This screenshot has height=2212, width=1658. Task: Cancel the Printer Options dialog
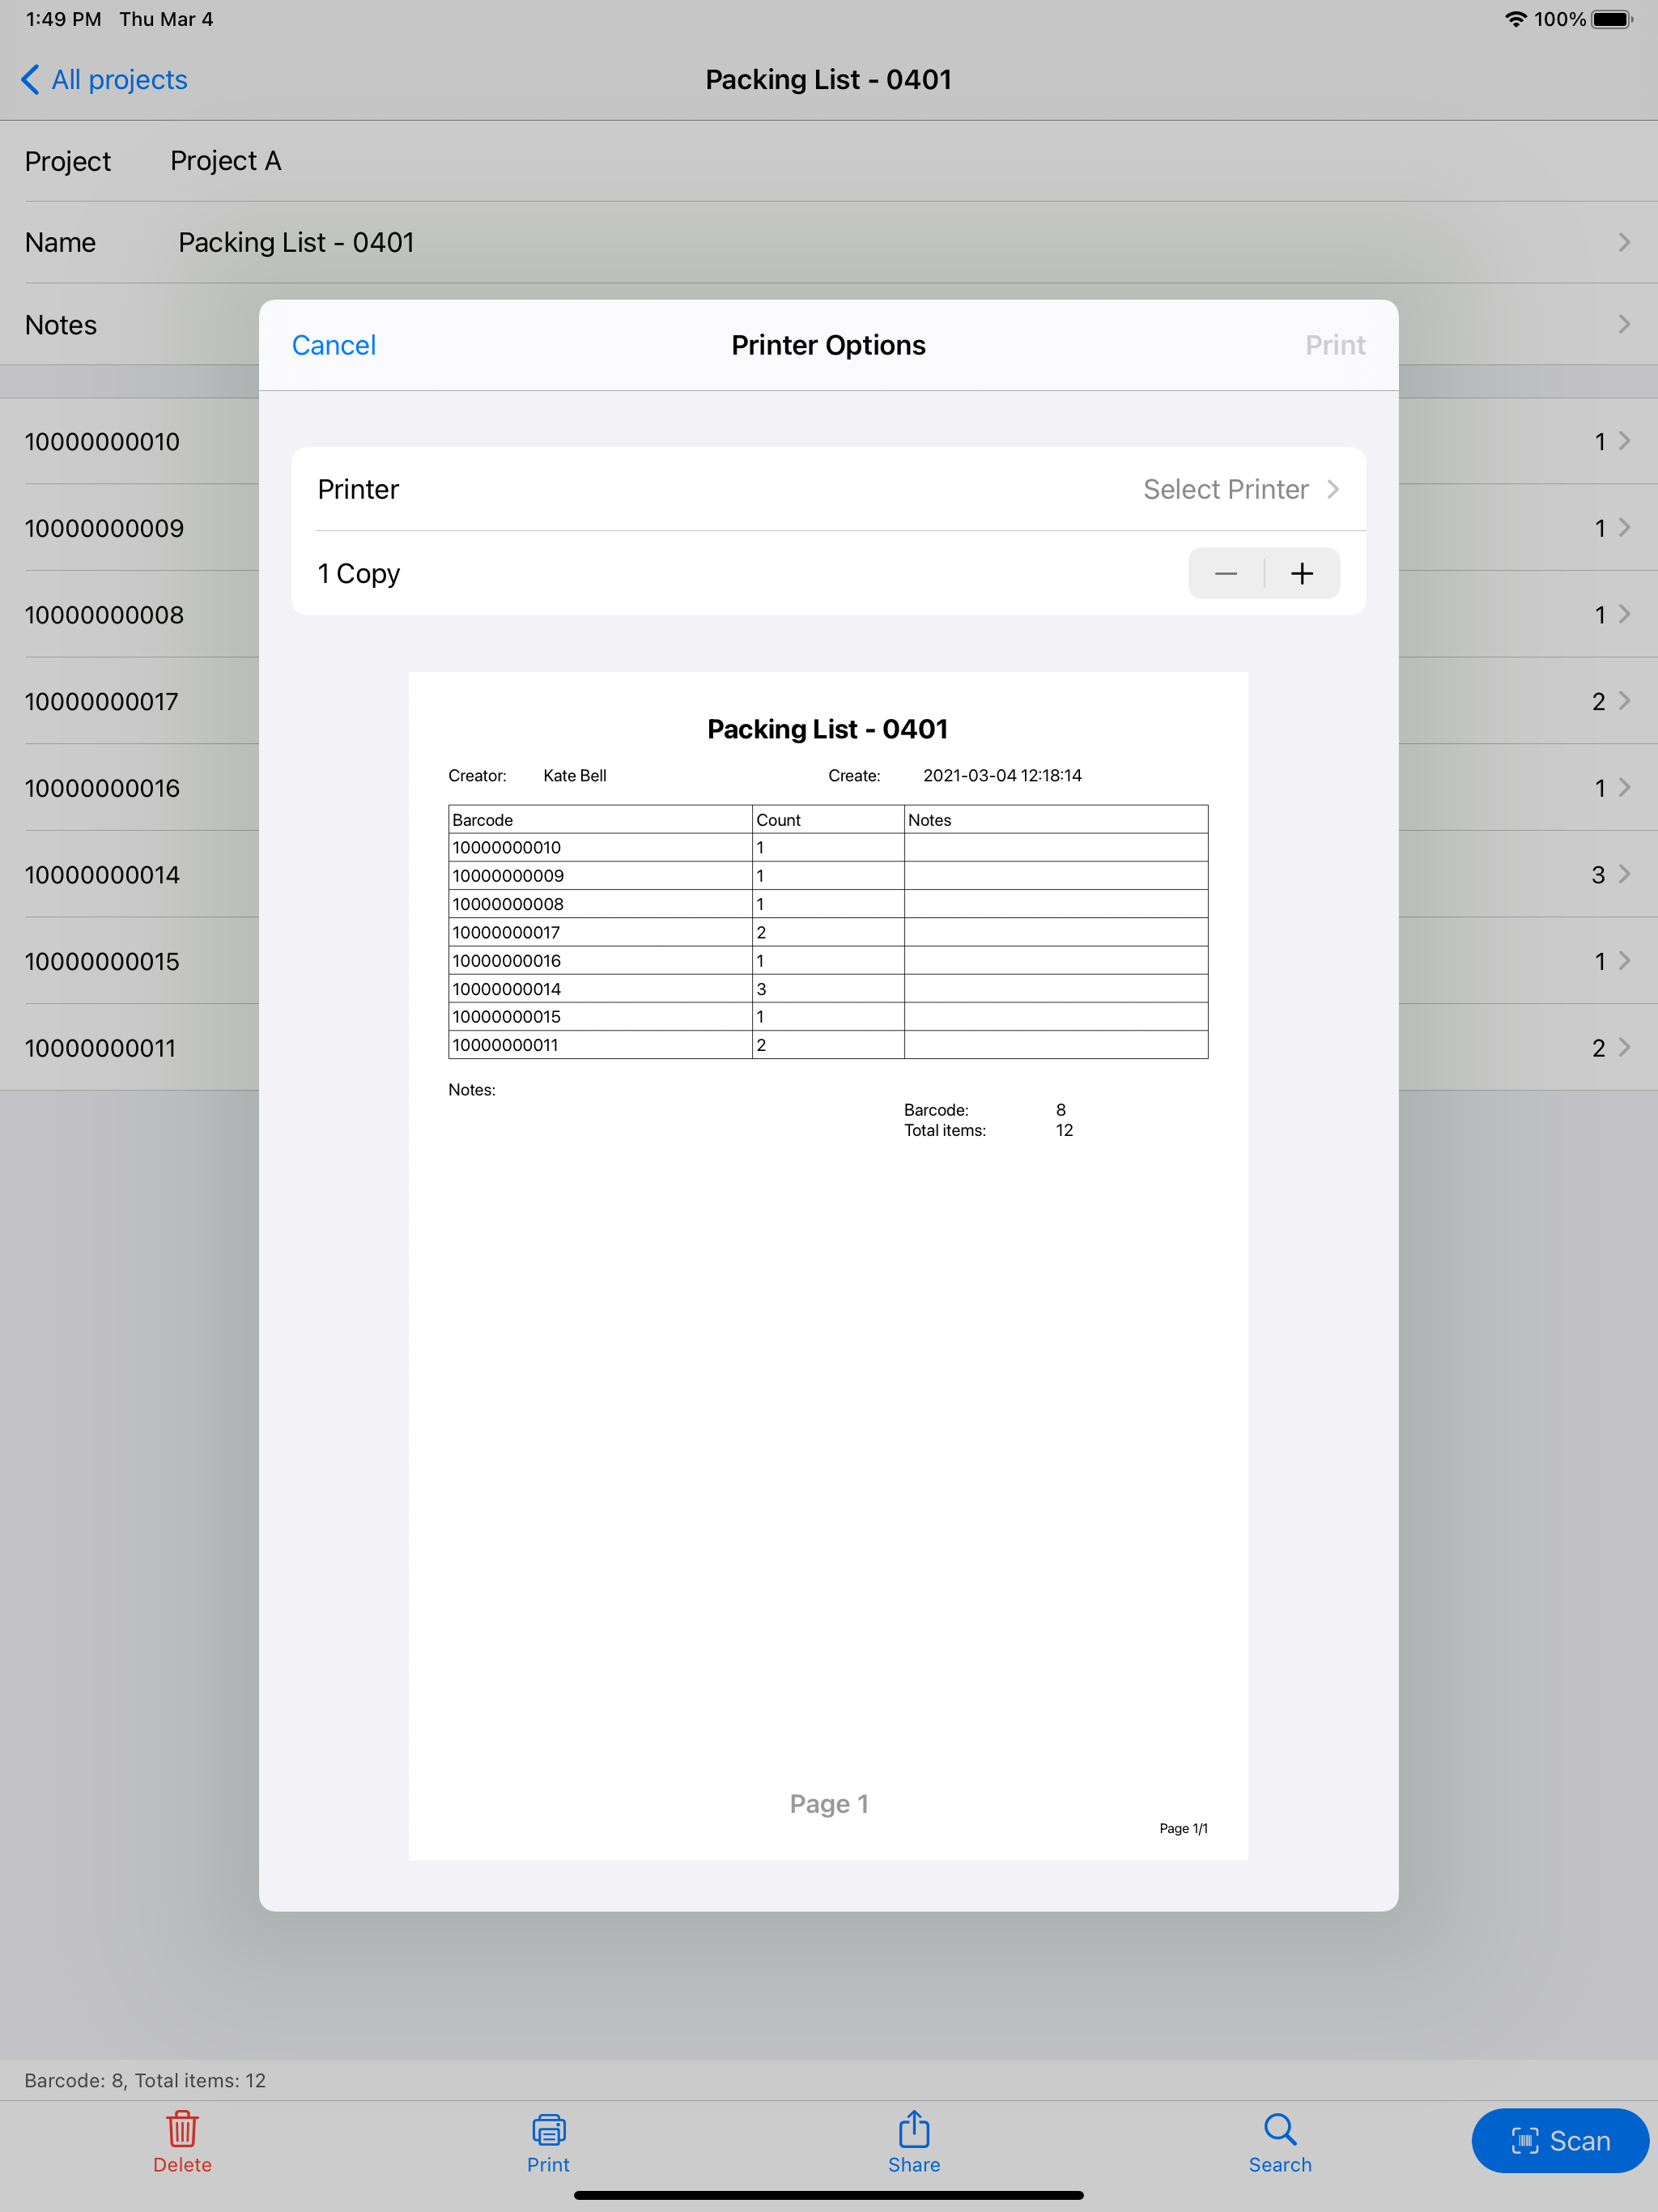tap(334, 345)
